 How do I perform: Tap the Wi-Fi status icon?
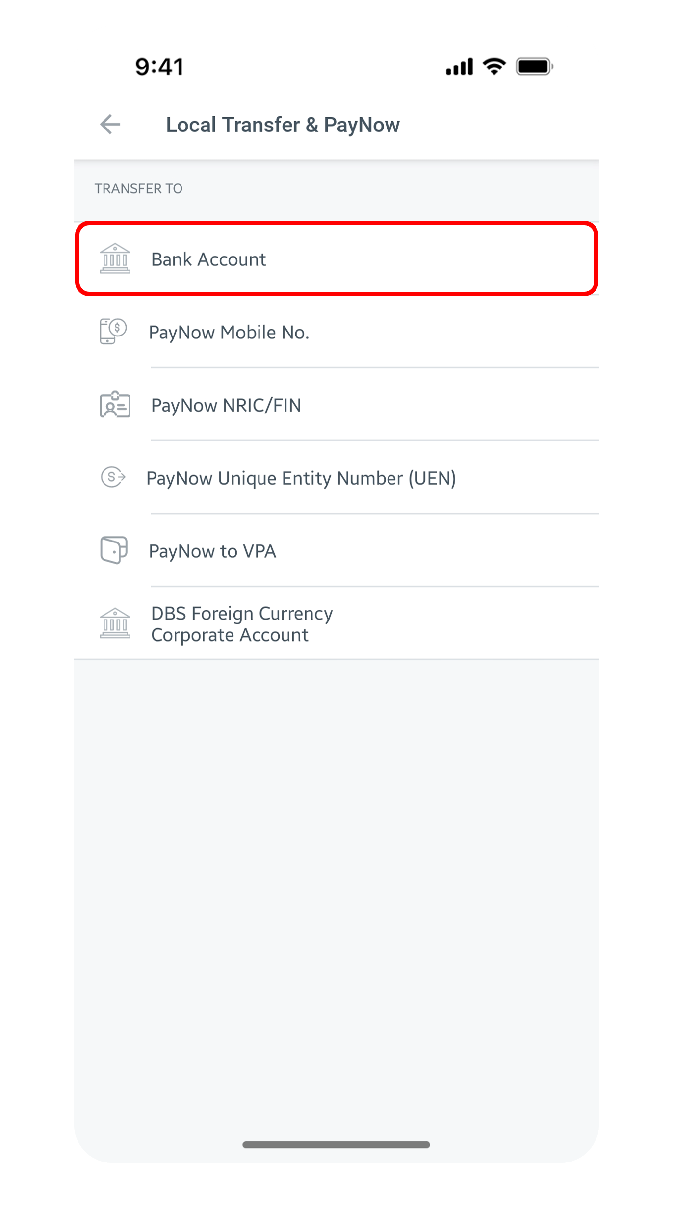494,66
